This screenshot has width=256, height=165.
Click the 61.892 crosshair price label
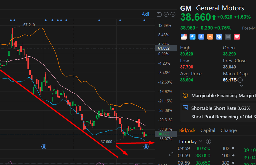click(166, 48)
